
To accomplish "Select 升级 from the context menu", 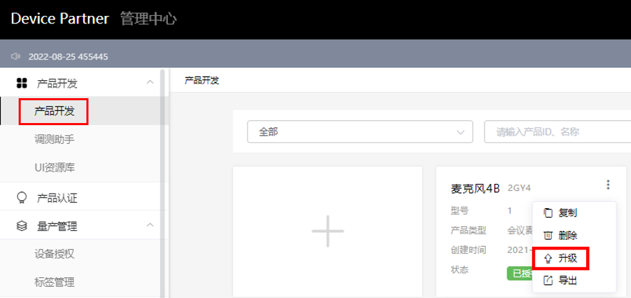I will (x=567, y=259).
